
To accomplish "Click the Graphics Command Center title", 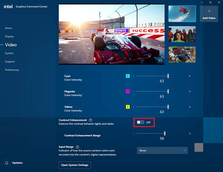I will click(32, 7).
